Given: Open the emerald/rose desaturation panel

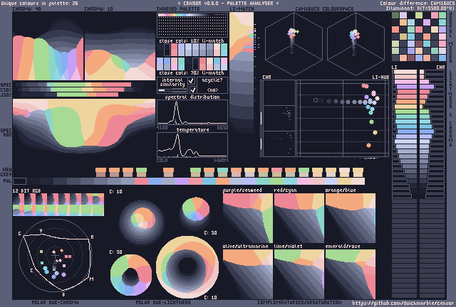Looking at the screenshot, I should pyautogui.click(x=351, y=273).
